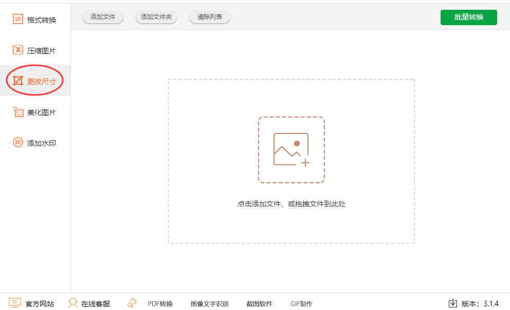The width and height of the screenshot is (510, 310).
Task: Click the 官方网站 monitor icon
Action: [x=14, y=303]
